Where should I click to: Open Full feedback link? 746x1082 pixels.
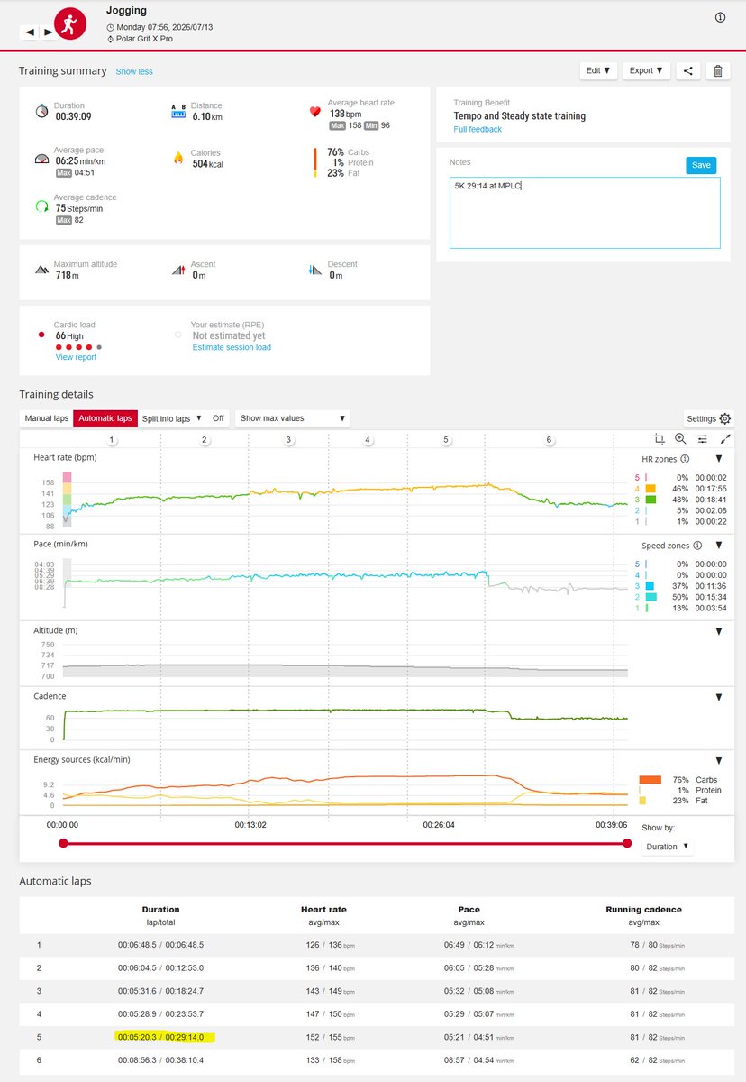point(478,130)
